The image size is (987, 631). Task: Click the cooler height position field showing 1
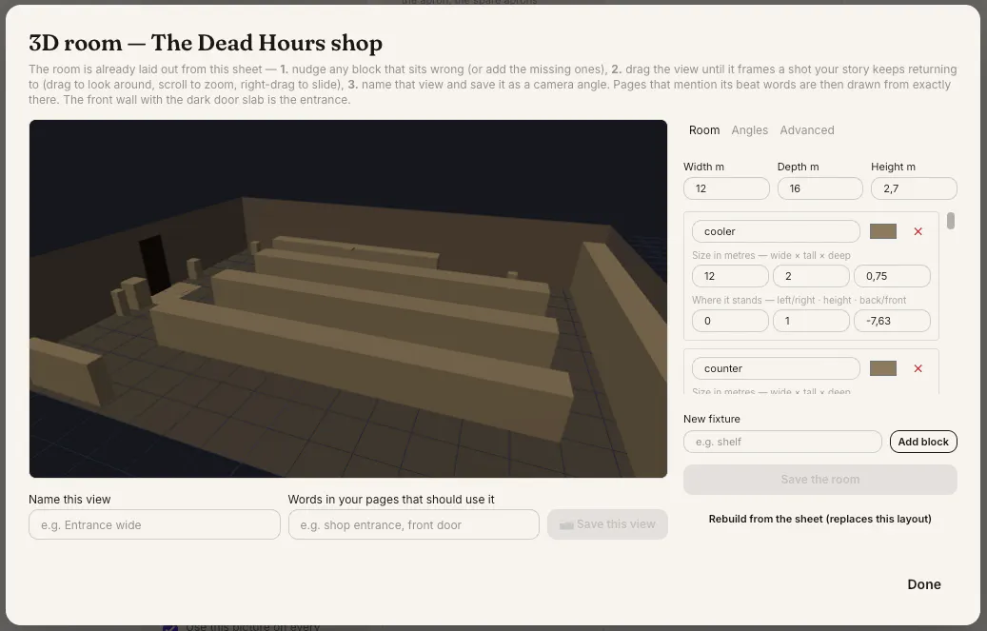tap(811, 321)
